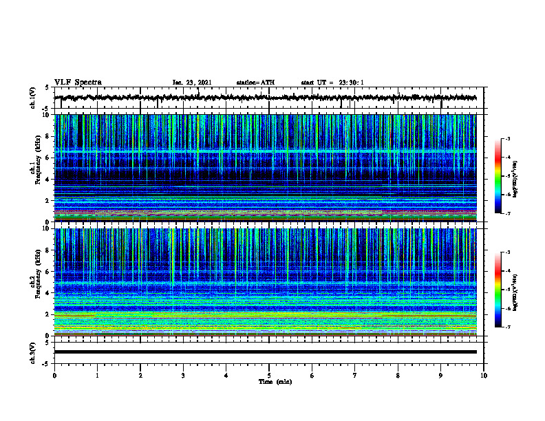Click the ch.1 voltage waveform trace panel

(x=268, y=98)
